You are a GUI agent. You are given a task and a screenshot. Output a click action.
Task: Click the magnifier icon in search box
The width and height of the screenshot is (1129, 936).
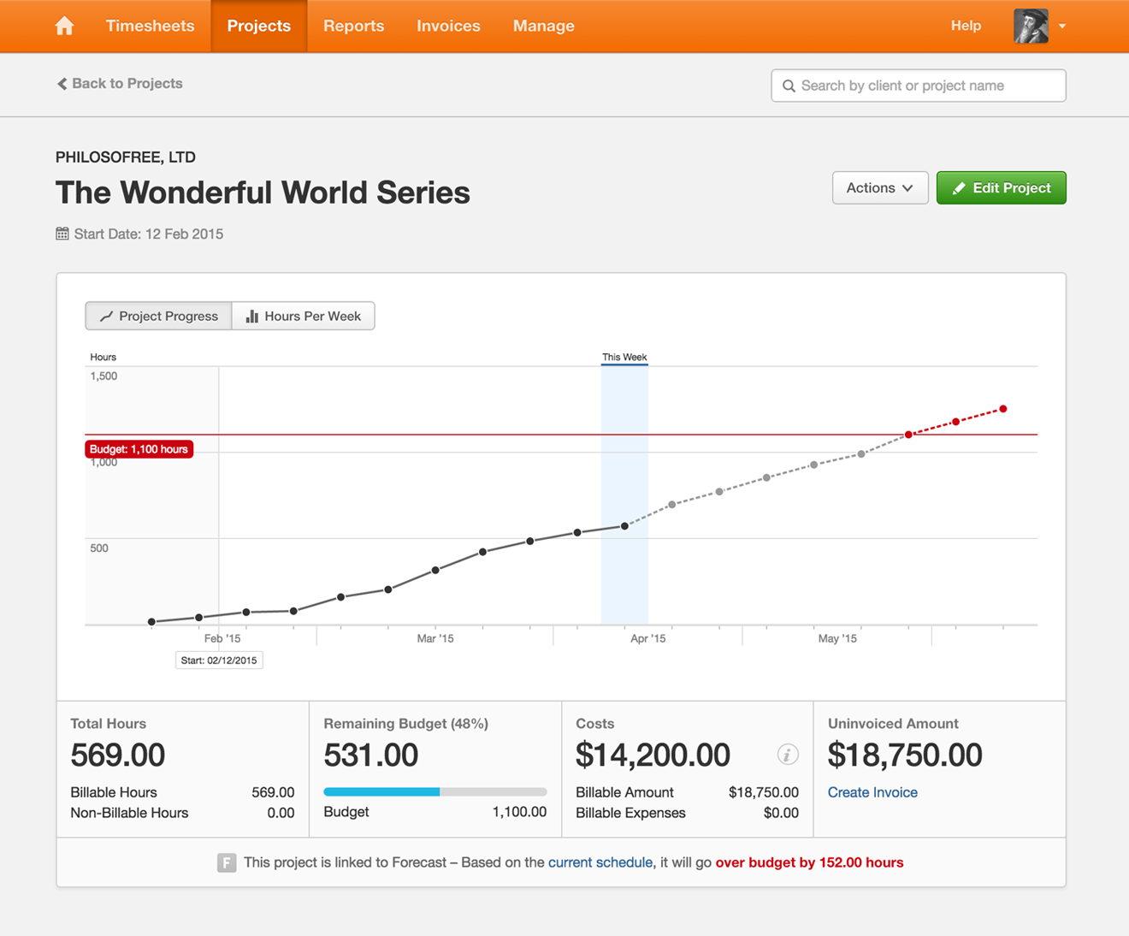click(x=789, y=86)
